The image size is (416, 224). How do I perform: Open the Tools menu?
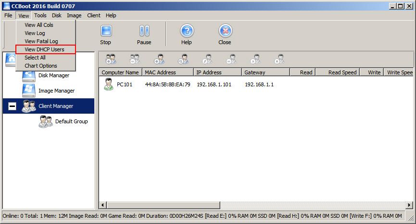pyautogui.click(x=40, y=15)
